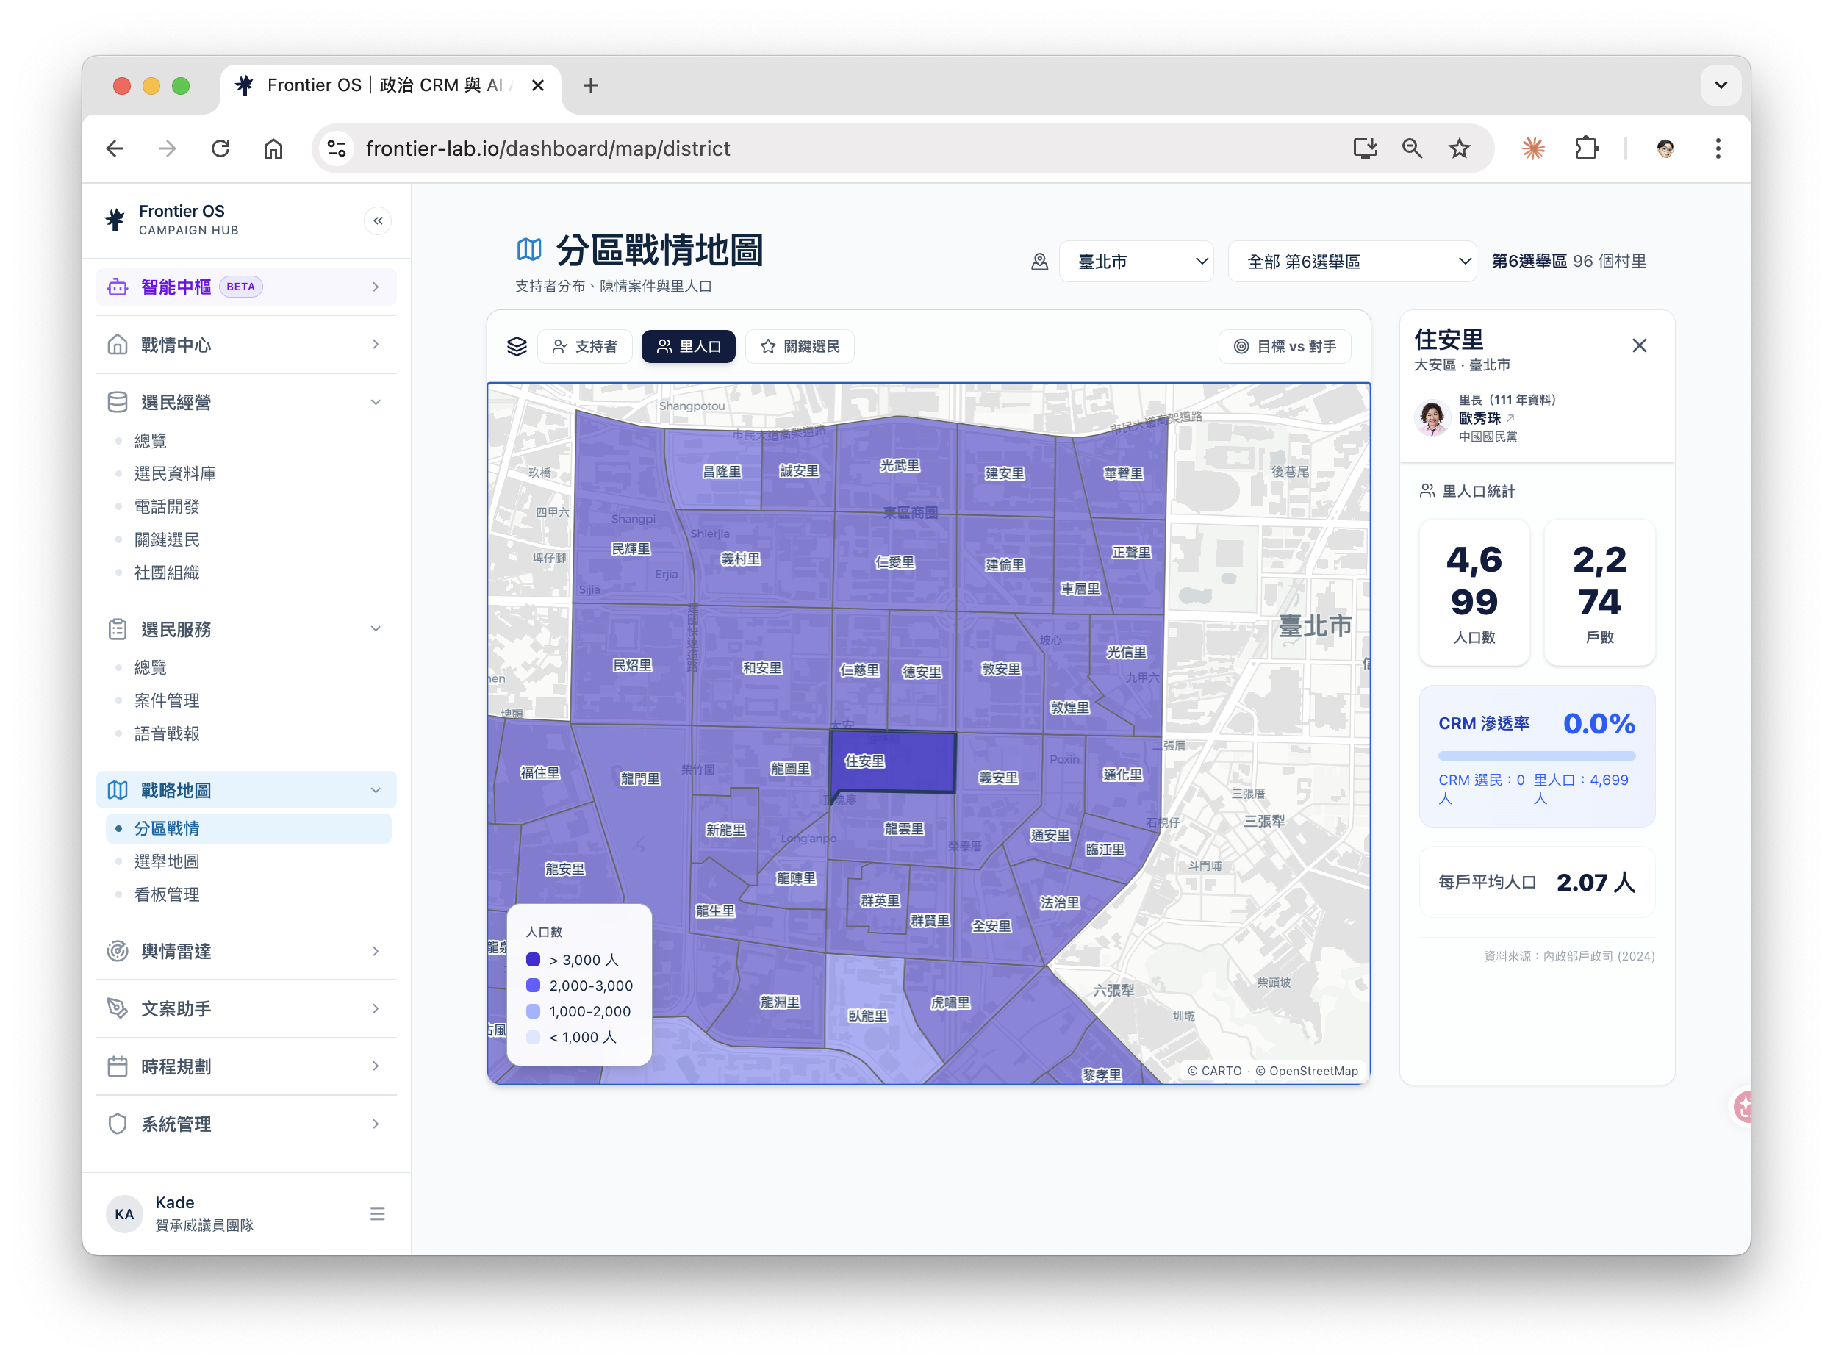The width and height of the screenshot is (1833, 1364).
Task: Click the site info icon in address bar
Action: coord(337,148)
